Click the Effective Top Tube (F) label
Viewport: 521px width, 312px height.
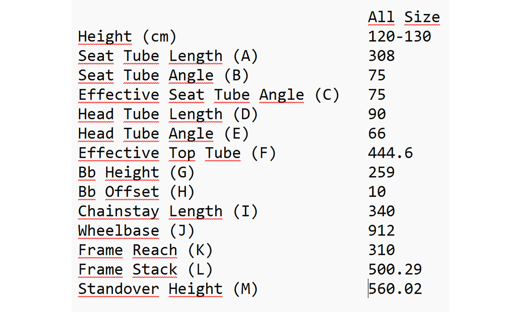[177, 153]
